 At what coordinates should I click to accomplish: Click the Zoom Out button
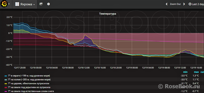tap(175, 4)
